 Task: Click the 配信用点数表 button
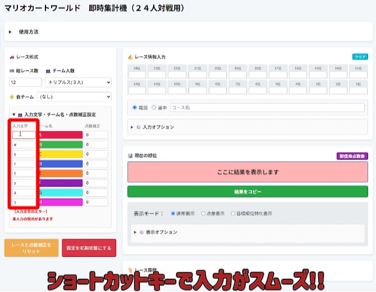click(352, 156)
